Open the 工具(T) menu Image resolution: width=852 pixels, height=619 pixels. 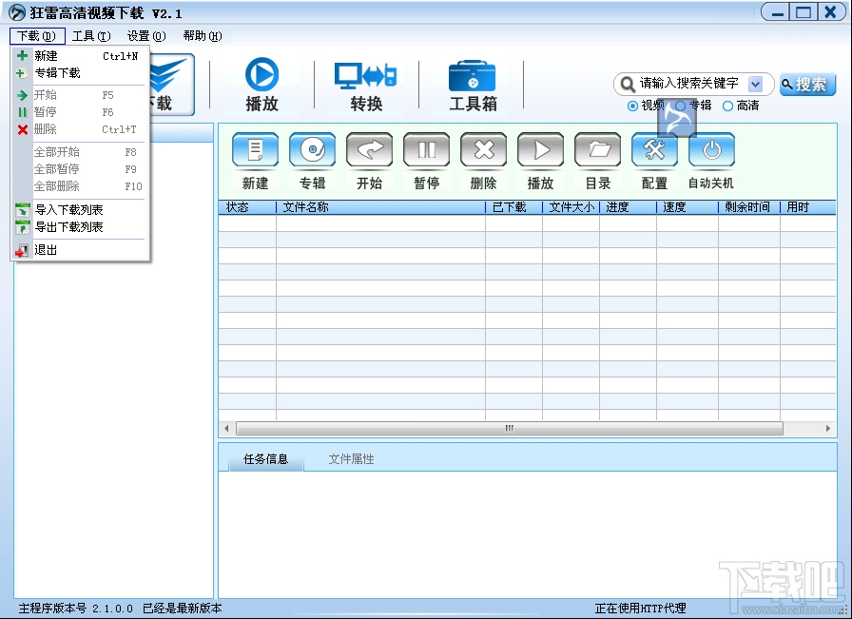tap(91, 36)
